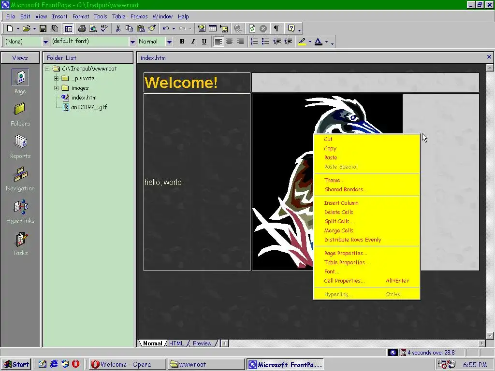Click the Help question mark toolbar icon
This screenshot has height=371, width=495.
(x=291, y=29)
